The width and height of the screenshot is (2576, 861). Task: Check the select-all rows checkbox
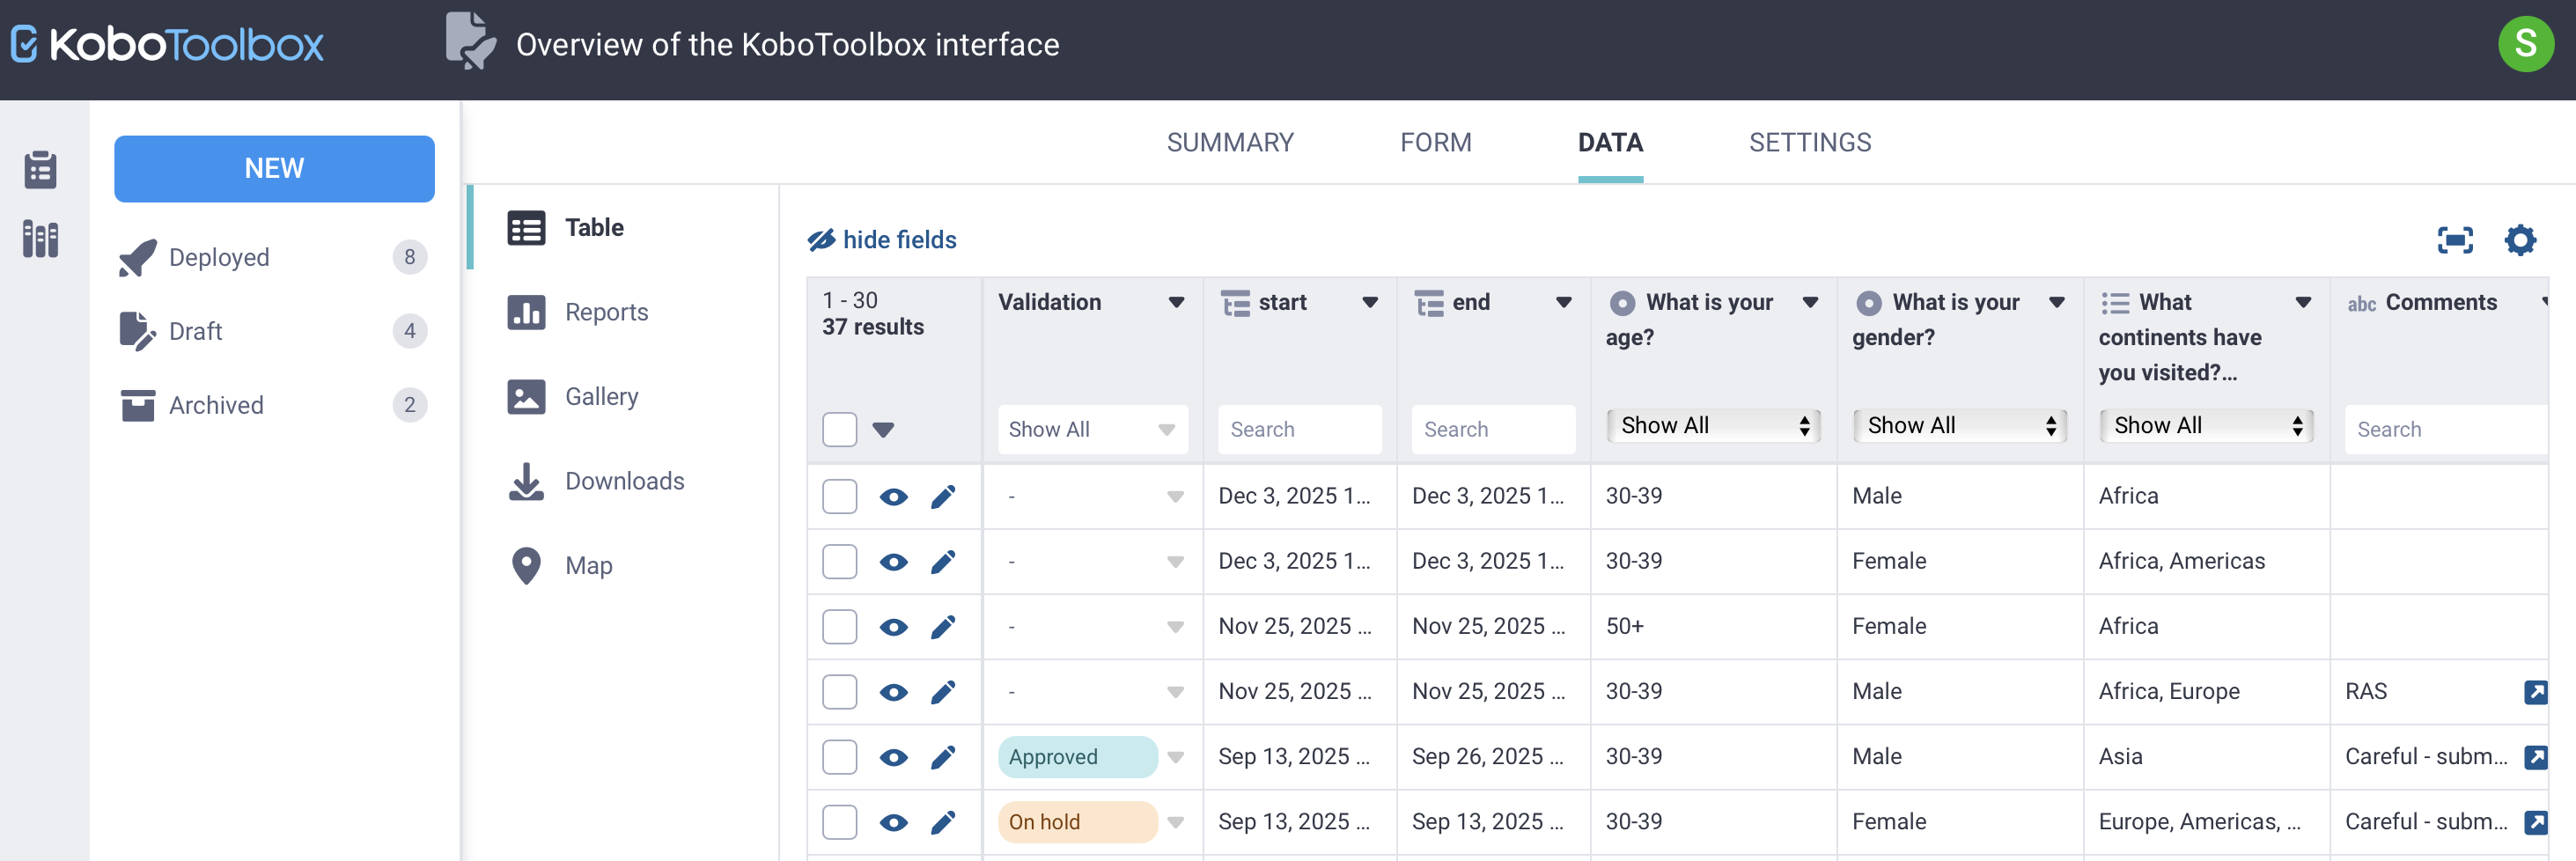click(839, 430)
